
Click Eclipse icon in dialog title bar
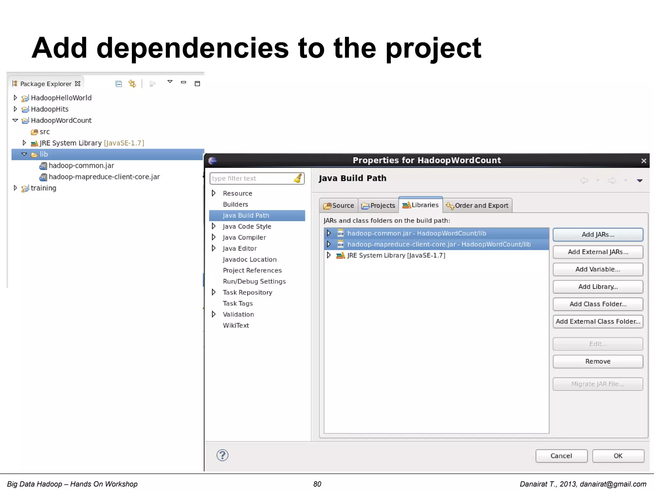click(x=212, y=160)
